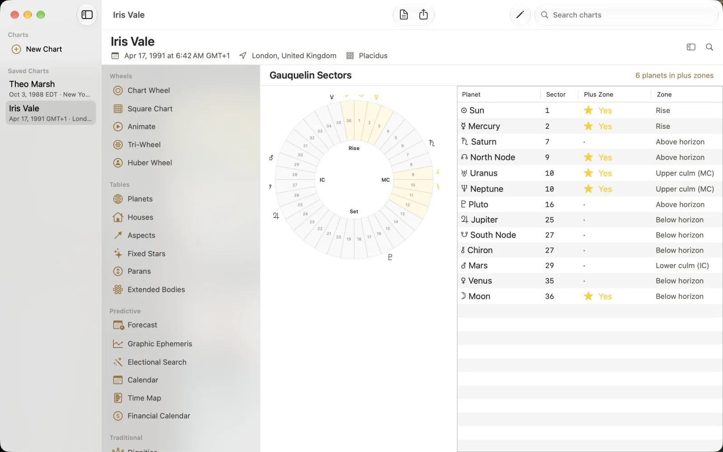Click the Jupiter glyph on the wheel
The width and height of the screenshot is (723, 452).
click(x=276, y=216)
